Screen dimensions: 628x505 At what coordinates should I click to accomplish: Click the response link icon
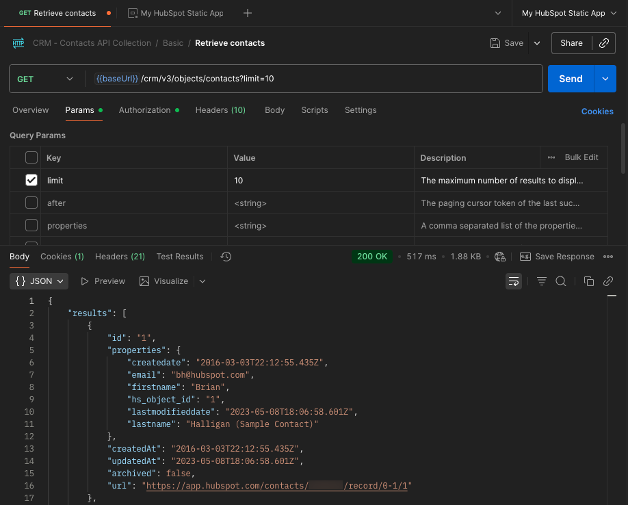point(608,281)
